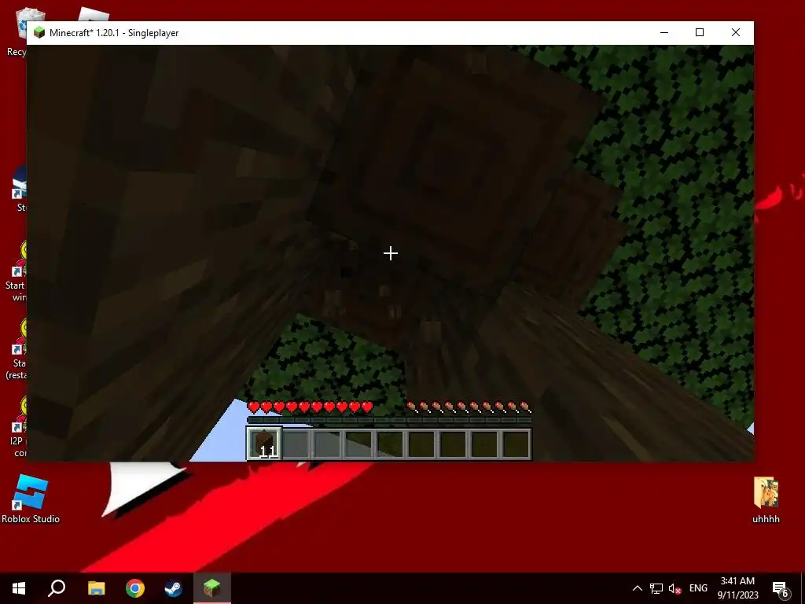This screenshot has width=805, height=604.
Task: Minimize the Minecraft window
Action: coord(663,32)
